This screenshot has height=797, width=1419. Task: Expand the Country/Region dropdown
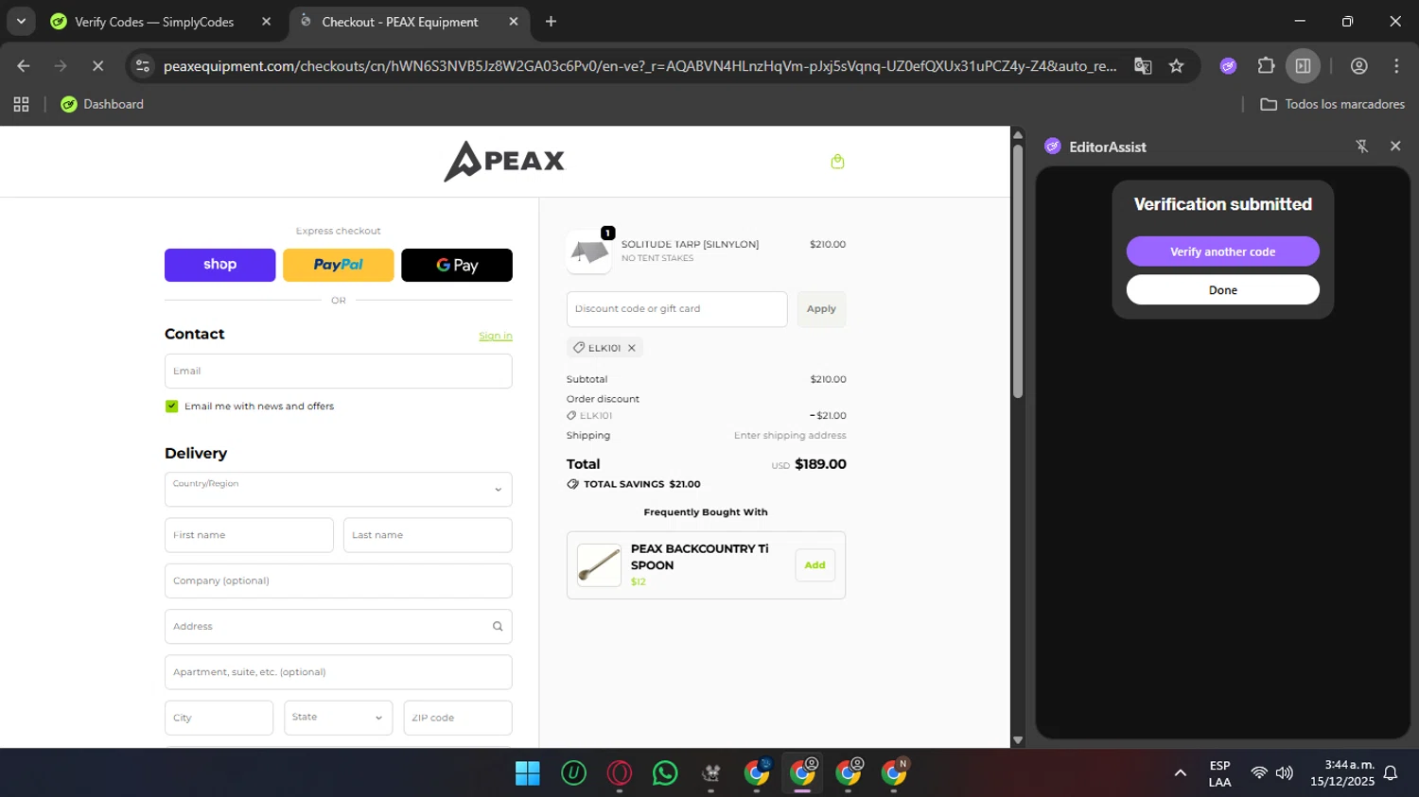tap(339, 490)
